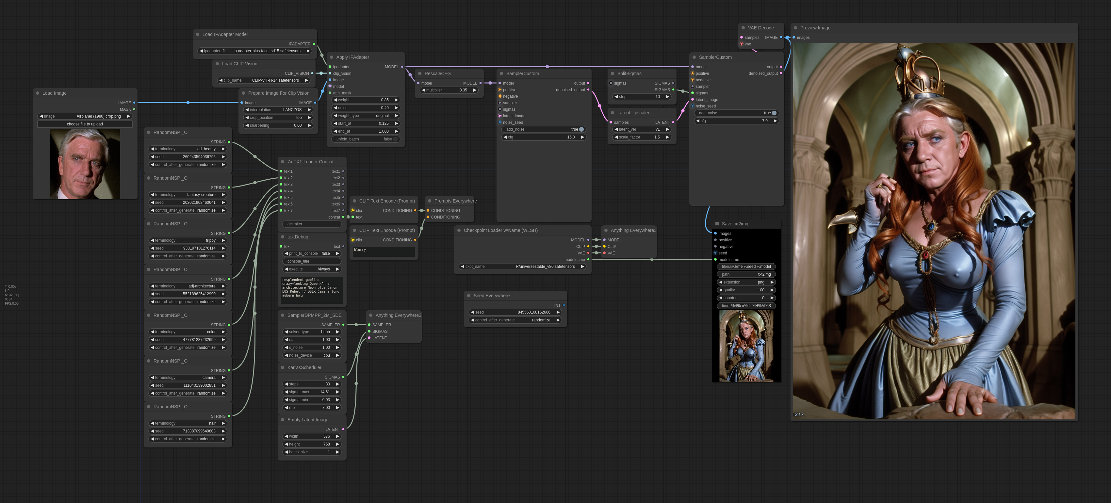The width and height of the screenshot is (1111, 503).
Task: Collapse the Empty Latent Image node via its dot
Action: coord(283,420)
